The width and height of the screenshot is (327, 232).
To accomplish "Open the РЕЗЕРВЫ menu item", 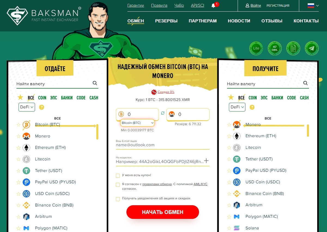I will (x=166, y=21).
